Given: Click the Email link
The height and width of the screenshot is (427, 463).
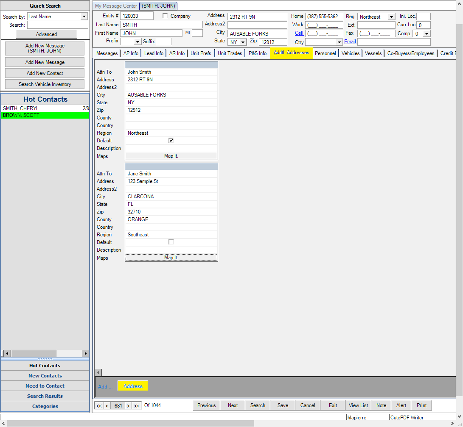Looking at the screenshot, I should (350, 42).
